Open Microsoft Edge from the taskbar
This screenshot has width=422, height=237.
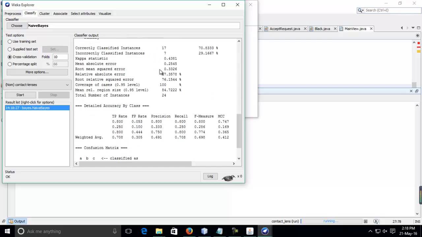coord(144,231)
